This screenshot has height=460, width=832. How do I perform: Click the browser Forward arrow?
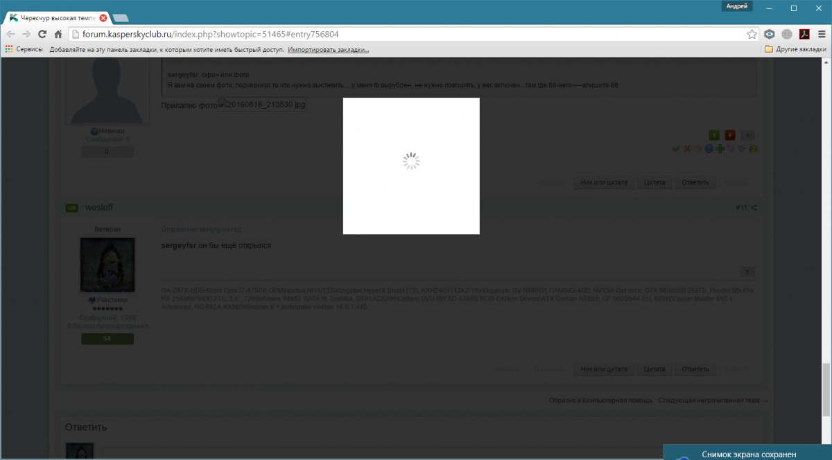[x=26, y=34]
